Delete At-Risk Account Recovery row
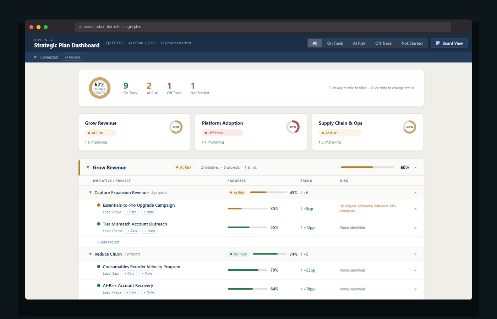The height and width of the screenshot is (319, 497). (x=415, y=289)
